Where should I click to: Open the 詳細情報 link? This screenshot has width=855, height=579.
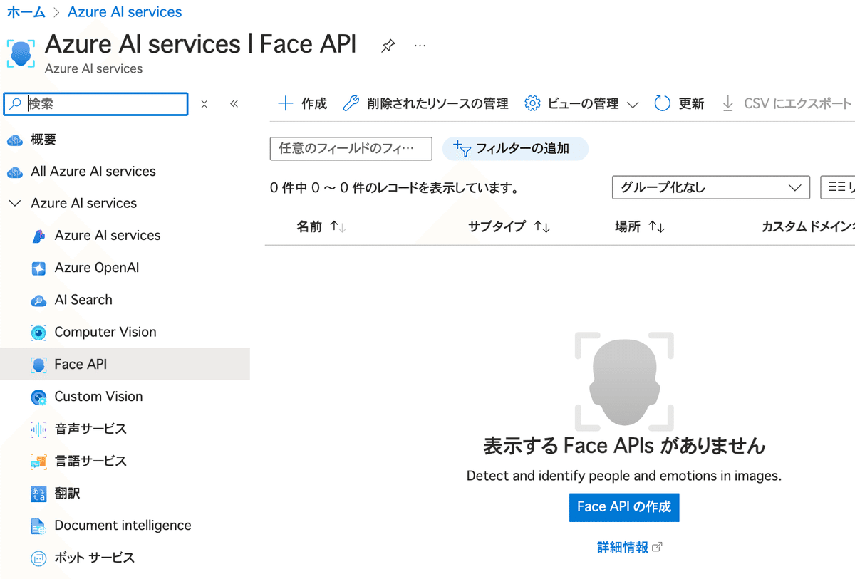click(630, 548)
